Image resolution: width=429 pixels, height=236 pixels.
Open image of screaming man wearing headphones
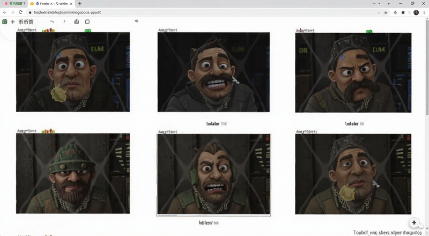click(x=213, y=174)
